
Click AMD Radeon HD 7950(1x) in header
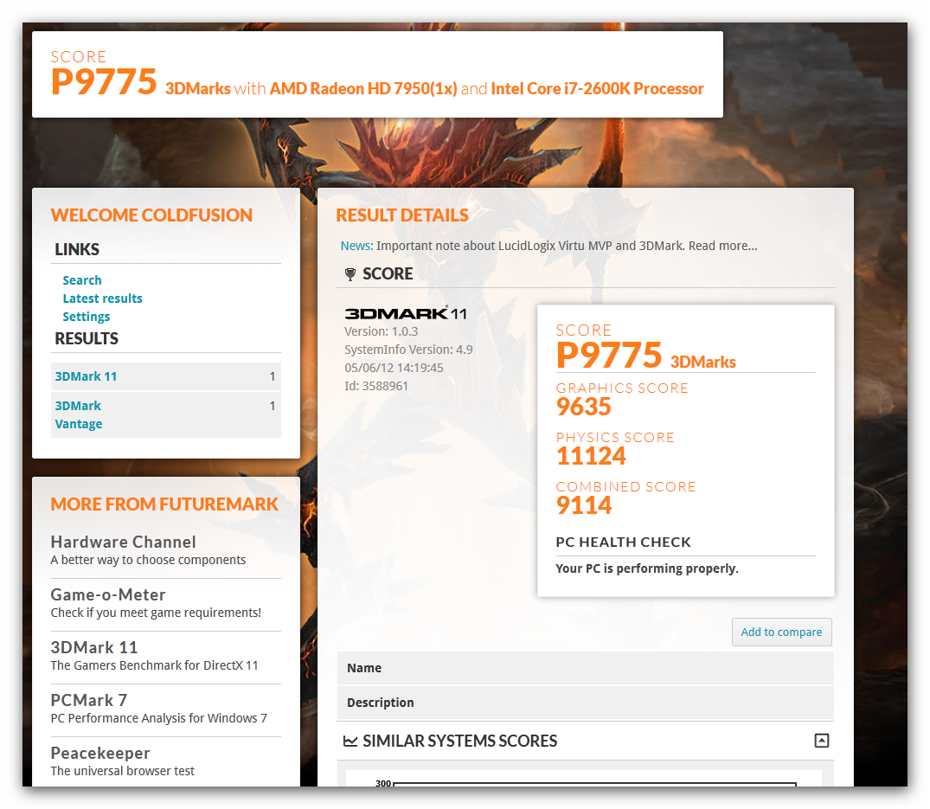point(363,89)
